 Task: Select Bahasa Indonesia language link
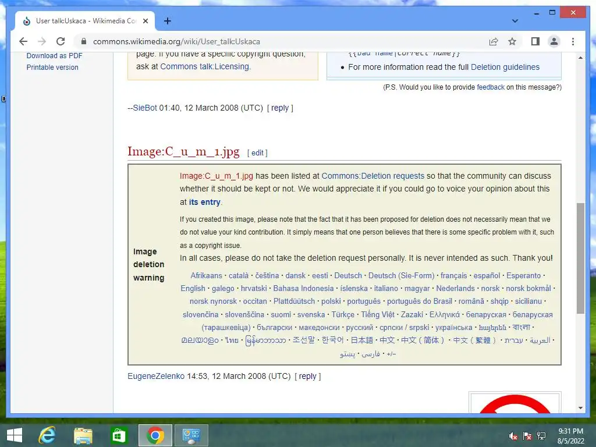coord(303,289)
